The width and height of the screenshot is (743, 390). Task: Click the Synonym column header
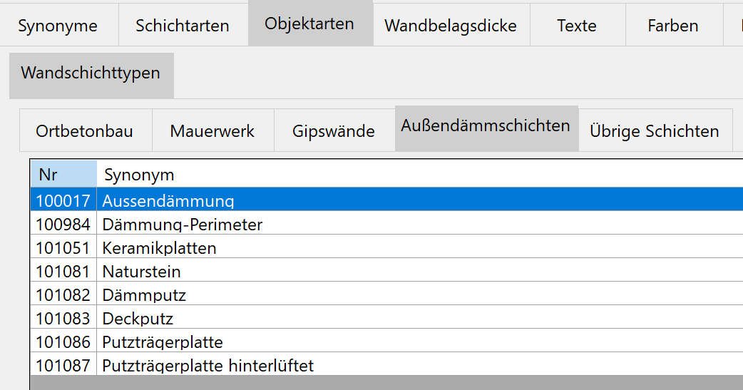coord(420,174)
